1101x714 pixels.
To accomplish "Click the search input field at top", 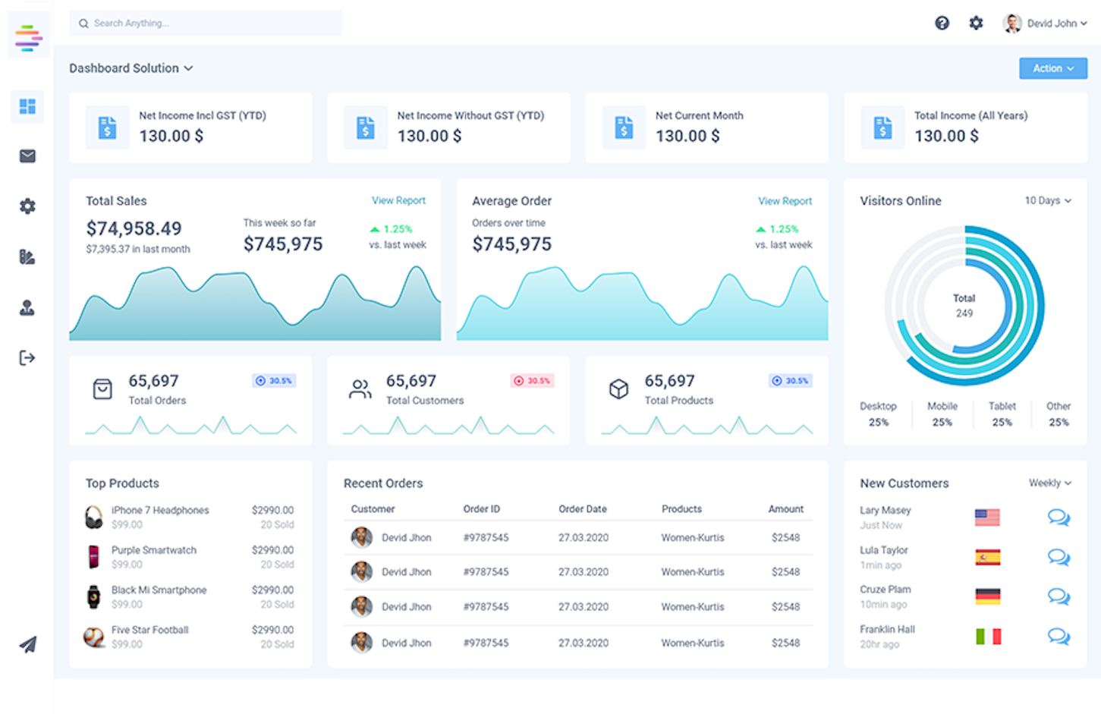I will coord(205,23).
